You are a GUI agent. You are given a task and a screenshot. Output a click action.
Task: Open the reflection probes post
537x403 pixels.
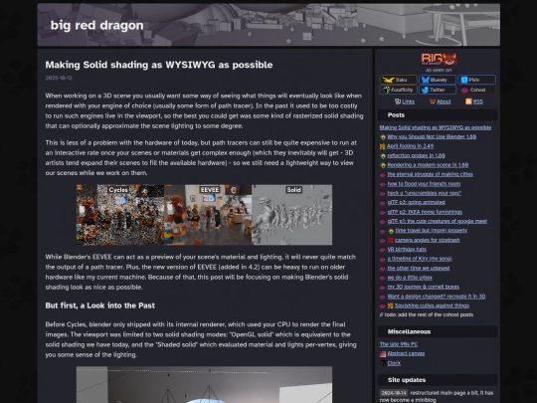(416, 155)
